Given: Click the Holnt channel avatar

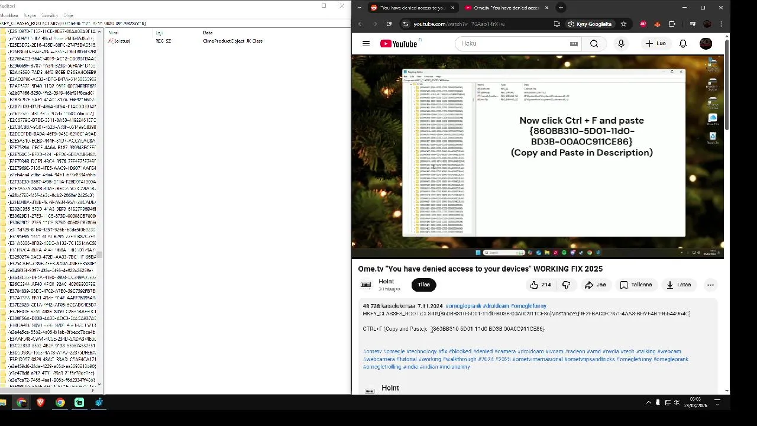Looking at the screenshot, I should tap(366, 285).
